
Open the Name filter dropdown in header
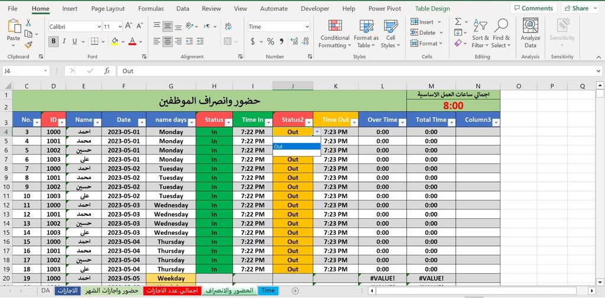point(97,122)
